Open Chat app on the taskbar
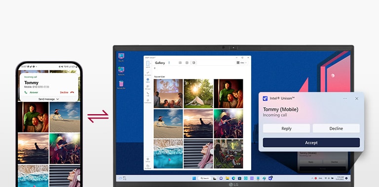379x187 pixels. [221, 178]
